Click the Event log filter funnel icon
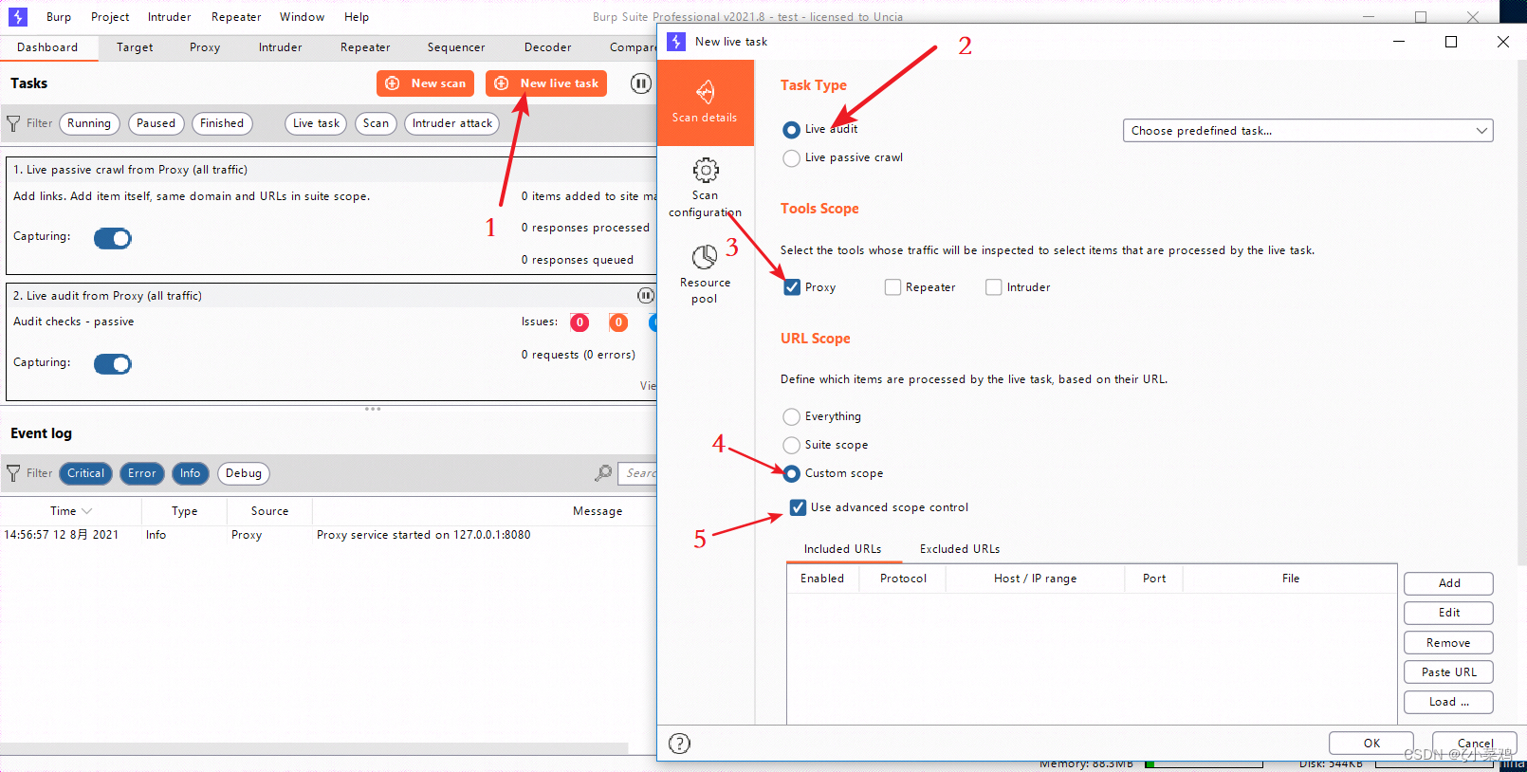1527x772 pixels. (x=13, y=473)
